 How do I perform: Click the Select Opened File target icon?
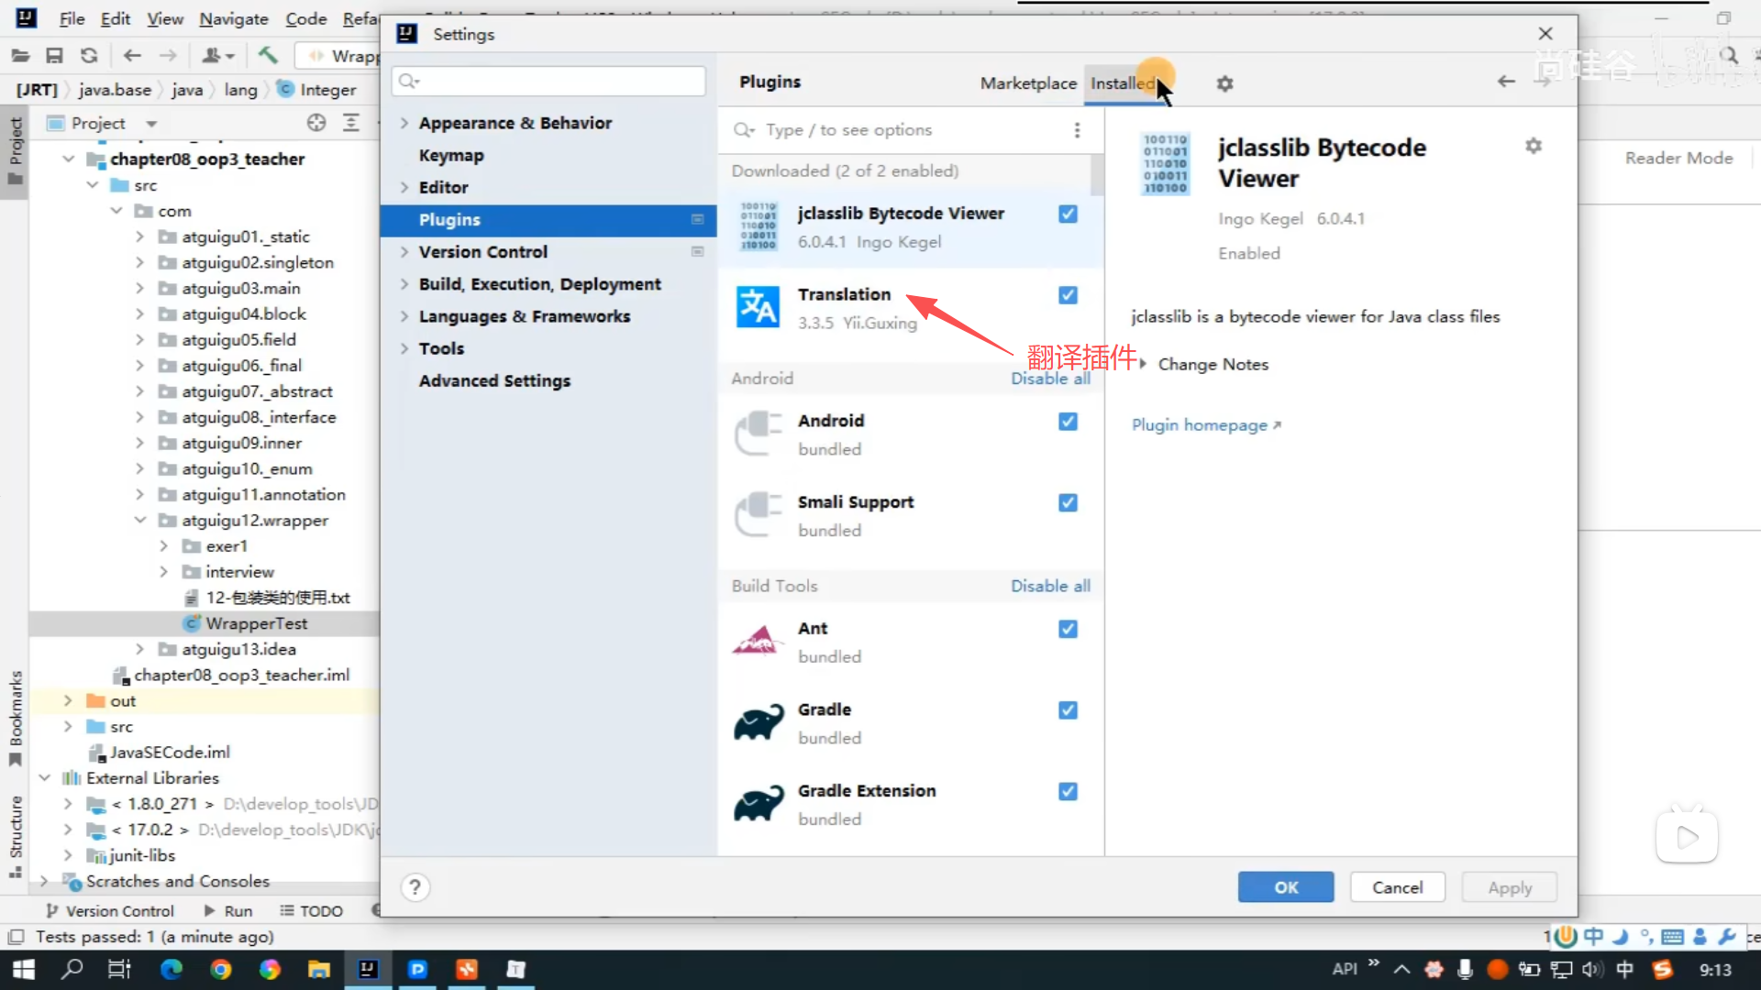(316, 123)
